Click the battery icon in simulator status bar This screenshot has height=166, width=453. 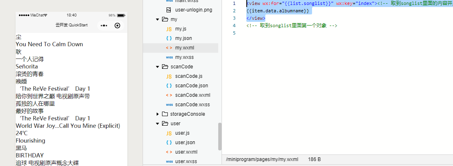pos(121,15)
